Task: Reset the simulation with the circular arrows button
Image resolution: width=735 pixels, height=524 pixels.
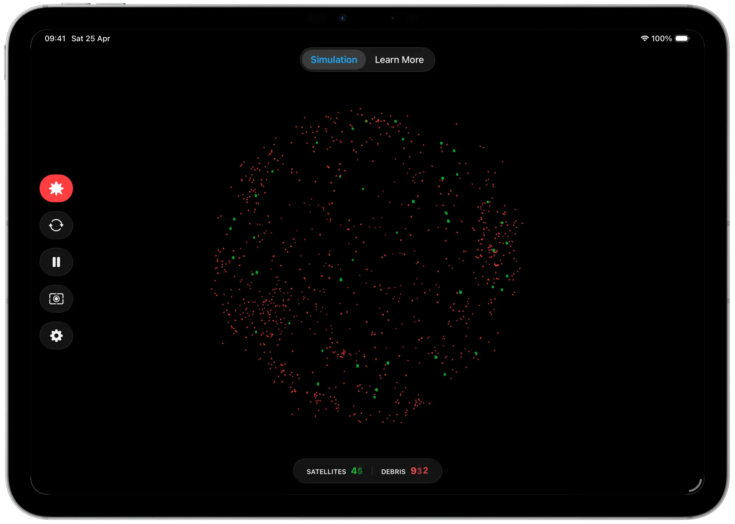Action: point(56,225)
